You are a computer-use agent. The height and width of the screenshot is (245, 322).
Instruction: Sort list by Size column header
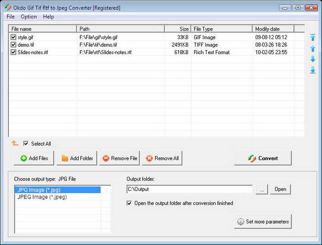coord(178,29)
